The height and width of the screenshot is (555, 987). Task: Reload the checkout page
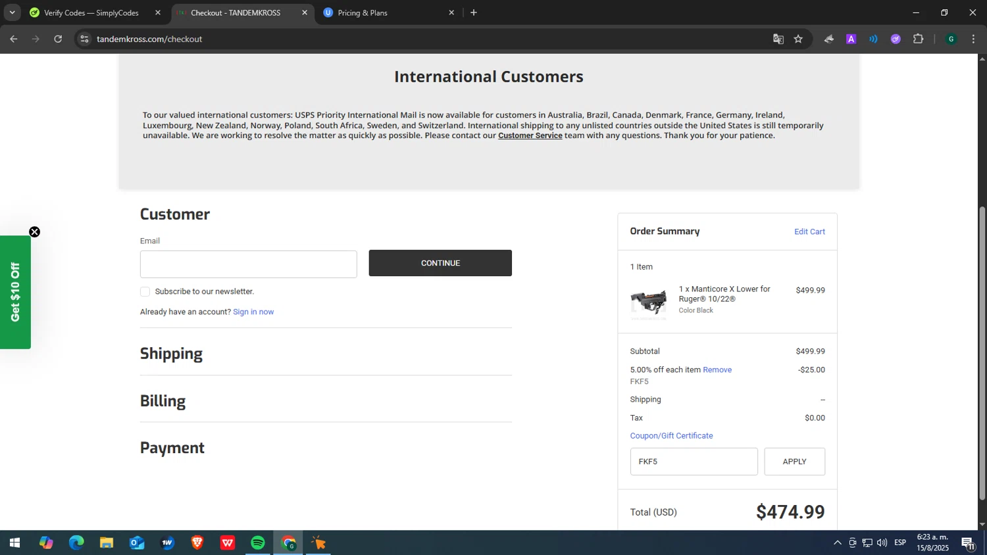tap(58, 39)
